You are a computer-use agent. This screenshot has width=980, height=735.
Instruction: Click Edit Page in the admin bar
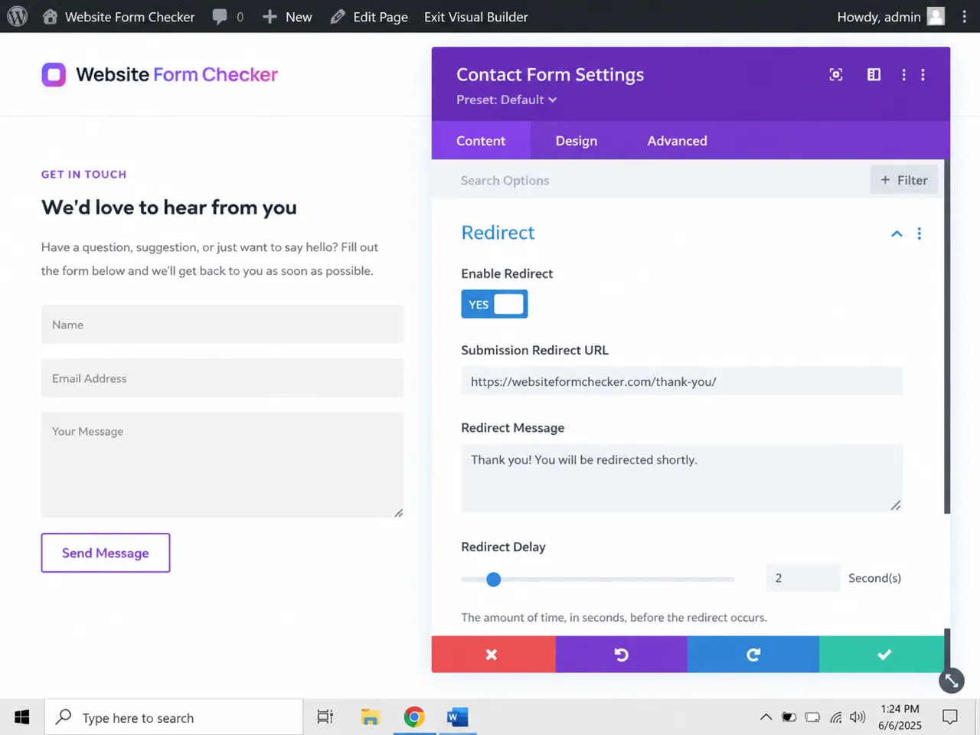(x=369, y=17)
